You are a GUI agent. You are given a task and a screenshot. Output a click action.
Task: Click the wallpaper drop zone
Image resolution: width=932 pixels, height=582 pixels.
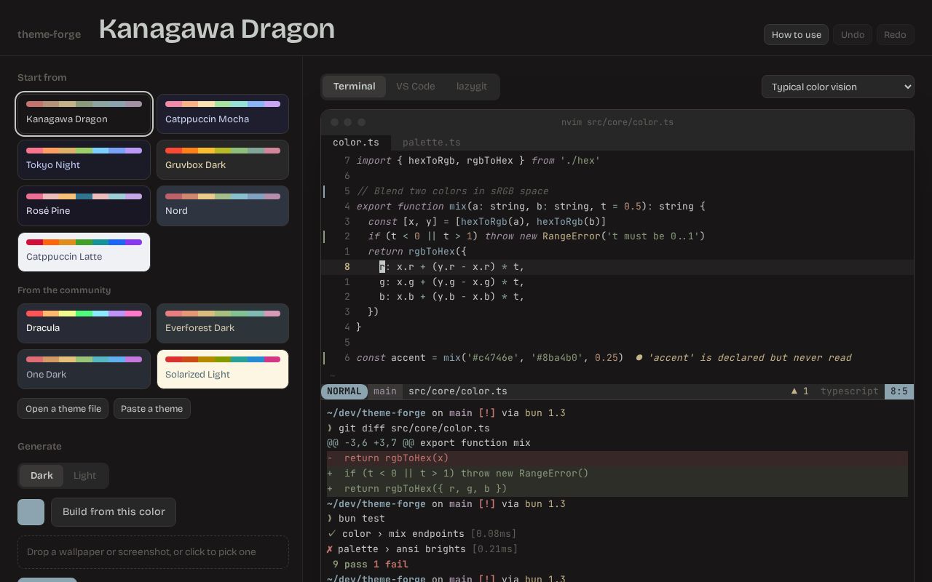click(x=153, y=552)
